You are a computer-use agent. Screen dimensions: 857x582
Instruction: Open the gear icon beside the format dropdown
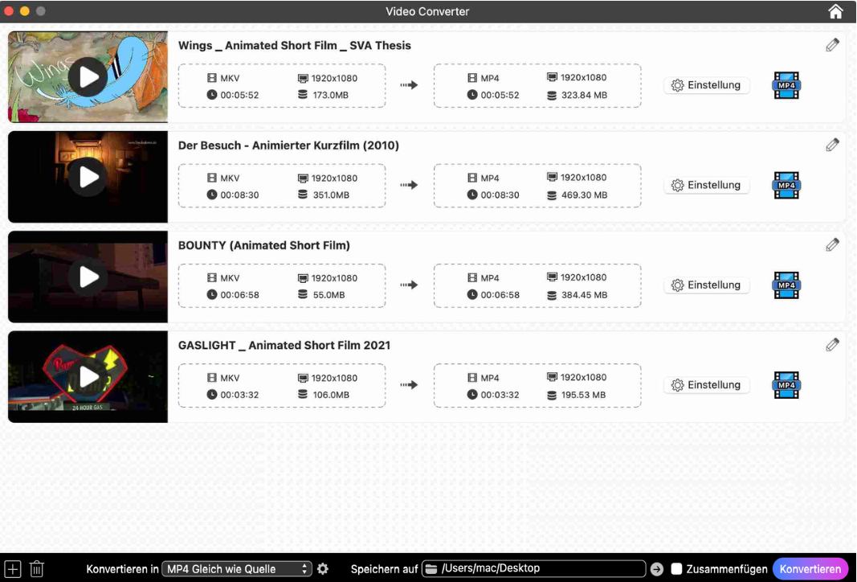(321, 568)
